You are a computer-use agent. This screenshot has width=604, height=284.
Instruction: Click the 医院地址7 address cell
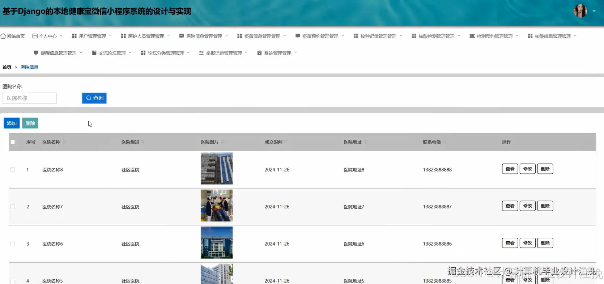tap(354, 207)
